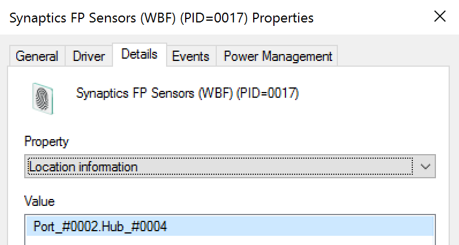
Task: Click the Value label
Action: [39, 201]
